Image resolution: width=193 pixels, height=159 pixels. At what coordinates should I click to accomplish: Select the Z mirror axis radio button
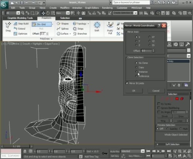136,45
